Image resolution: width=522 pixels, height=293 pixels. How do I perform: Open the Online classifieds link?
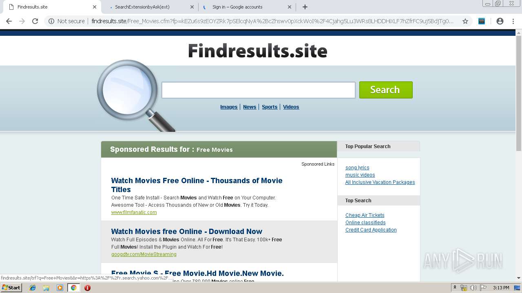coord(365,223)
